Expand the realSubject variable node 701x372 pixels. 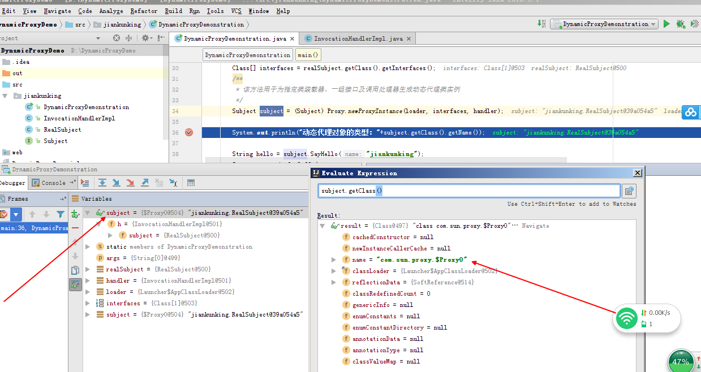88,269
